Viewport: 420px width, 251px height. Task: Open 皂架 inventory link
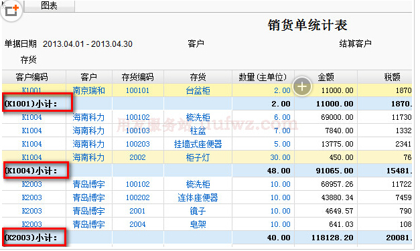198,224
